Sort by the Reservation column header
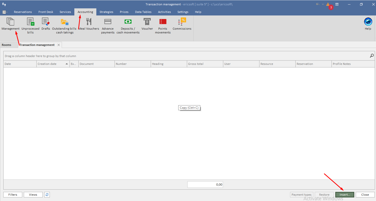This screenshot has width=376, height=201. (314, 64)
